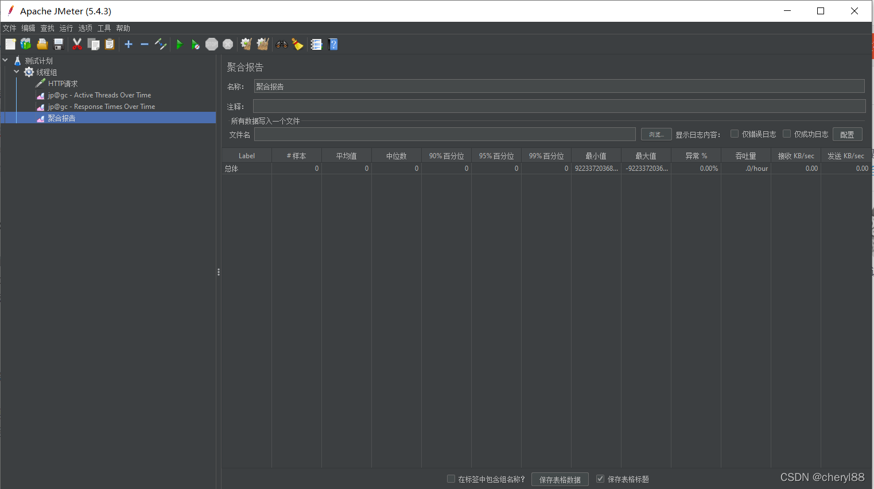Viewport: 874px width, 489px height.
Task: Collapse the 测试计划 tree node
Action: click(5, 60)
